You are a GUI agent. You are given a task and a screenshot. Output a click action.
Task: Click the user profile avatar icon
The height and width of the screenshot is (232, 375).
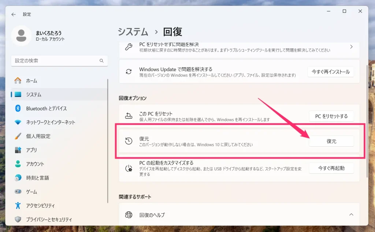[x=21, y=35]
